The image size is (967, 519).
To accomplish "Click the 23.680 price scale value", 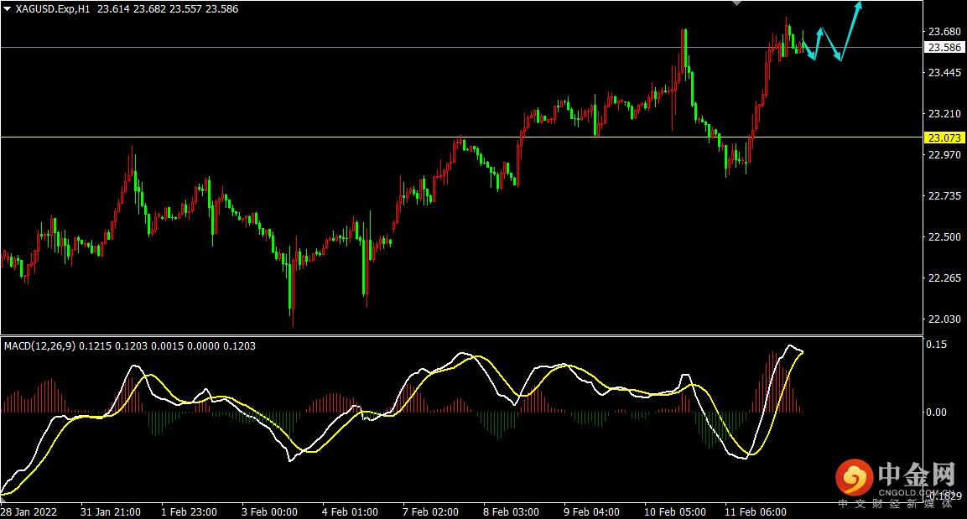I will 944,31.
